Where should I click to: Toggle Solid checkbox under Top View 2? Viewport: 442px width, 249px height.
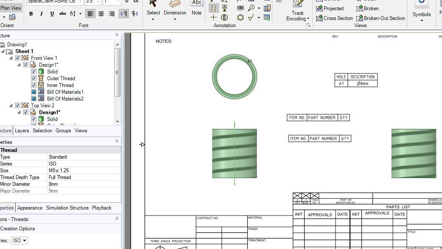[34, 119]
